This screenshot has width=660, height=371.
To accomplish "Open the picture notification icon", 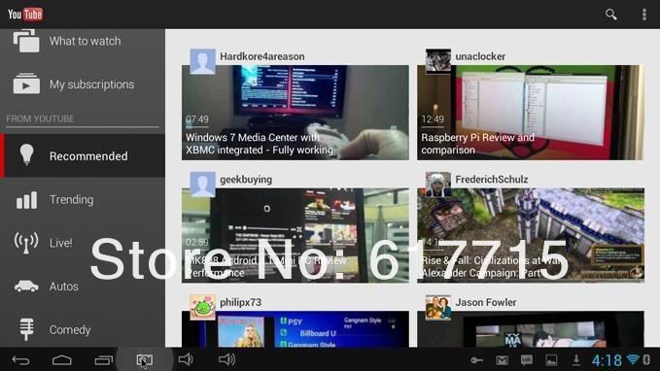I will pyautogui.click(x=551, y=360).
